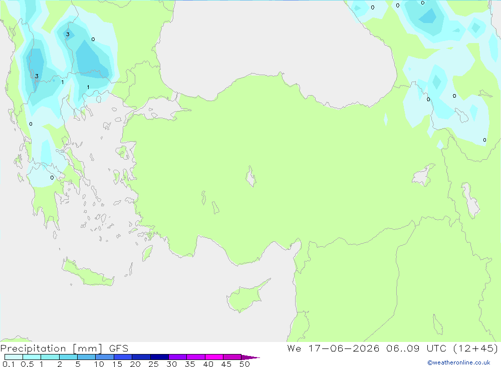
Task: Click the "0.5" legend scale label
Action: pyautogui.click(x=27, y=364)
